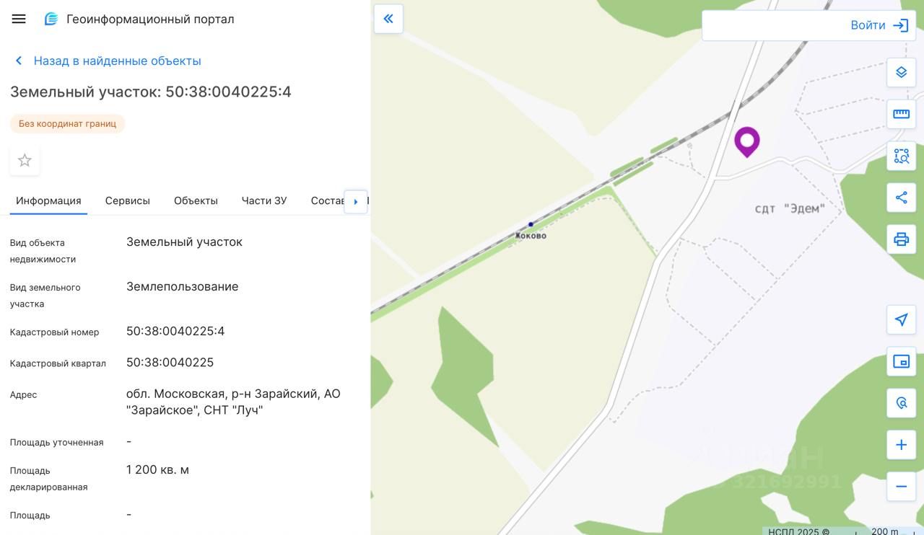Switch to the Сервисы tab

128,200
